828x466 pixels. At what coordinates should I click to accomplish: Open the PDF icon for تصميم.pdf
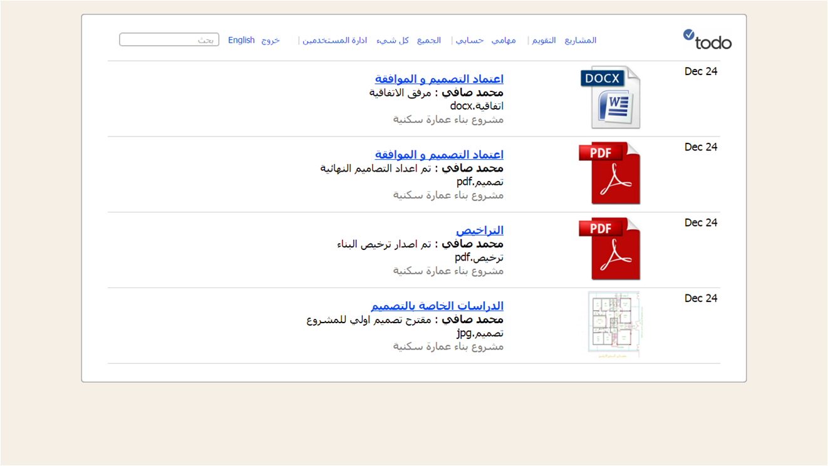point(610,173)
